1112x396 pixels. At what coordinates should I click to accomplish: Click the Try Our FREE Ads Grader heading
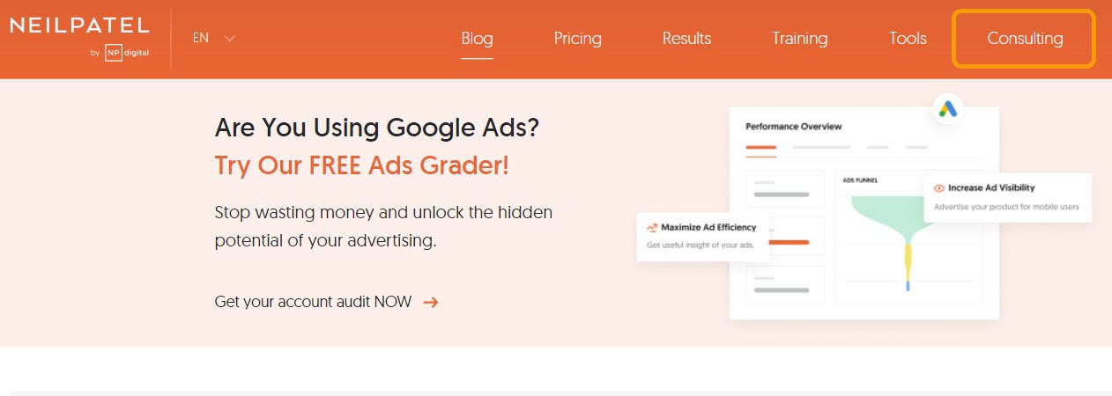coord(361,165)
